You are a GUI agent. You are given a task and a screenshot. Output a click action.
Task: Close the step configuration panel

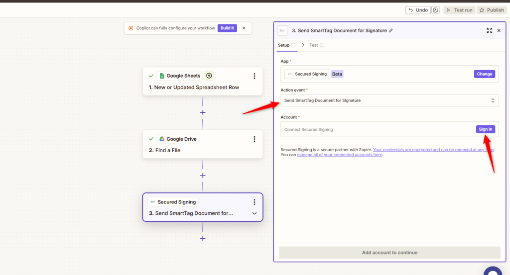click(499, 30)
